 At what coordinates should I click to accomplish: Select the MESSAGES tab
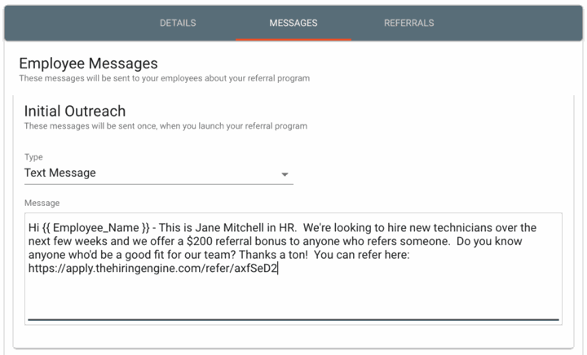[293, 23]
